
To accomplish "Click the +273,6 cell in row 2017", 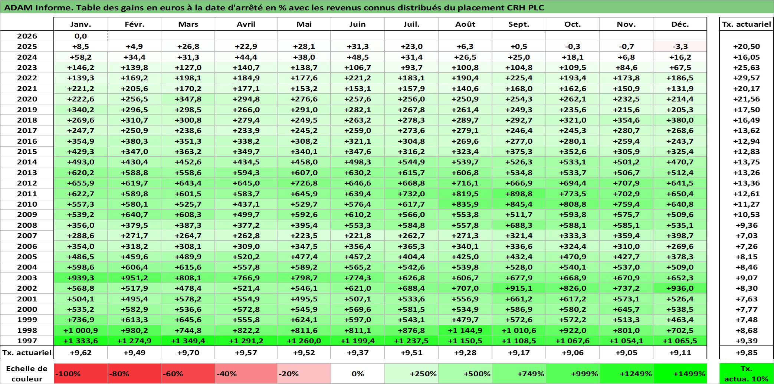I will point(411,130).
